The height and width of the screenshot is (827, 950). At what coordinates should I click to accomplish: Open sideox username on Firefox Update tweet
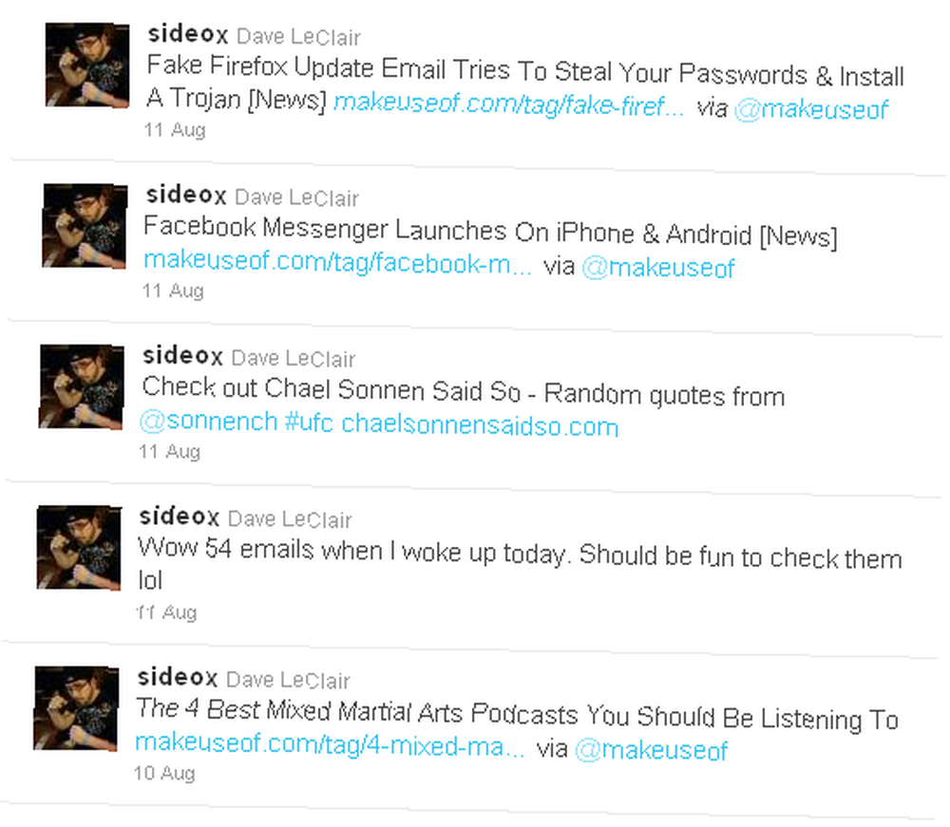point(188,34)
